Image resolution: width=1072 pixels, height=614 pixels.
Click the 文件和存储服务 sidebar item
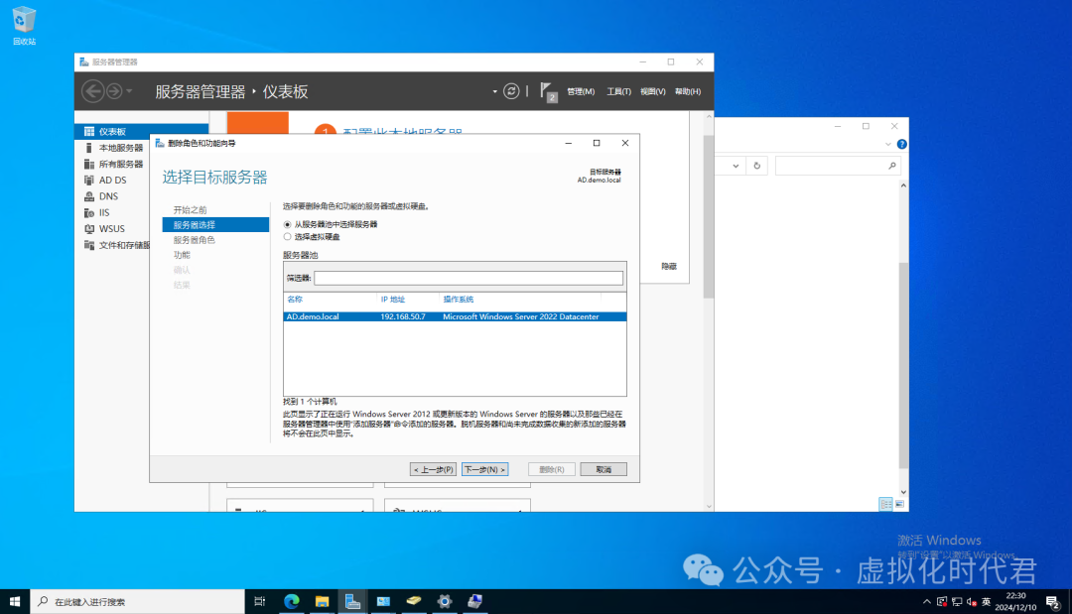123,245
